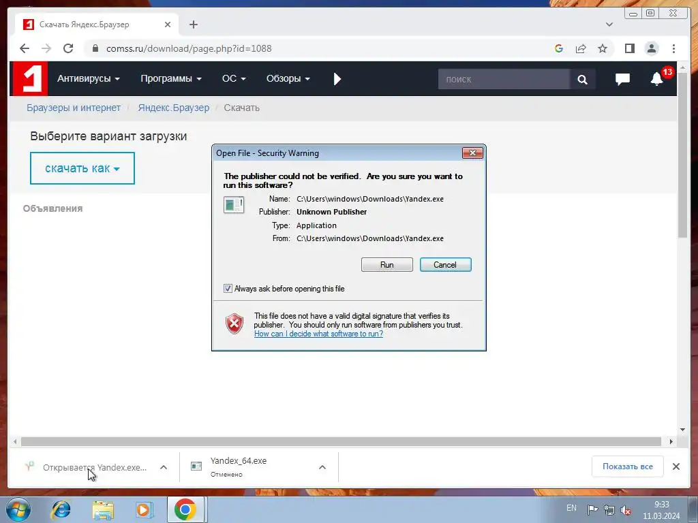Viewport: 698px width, 523px height.
Task: Open Браузеры и интернет breadcrumb
Action: point(74,108)
